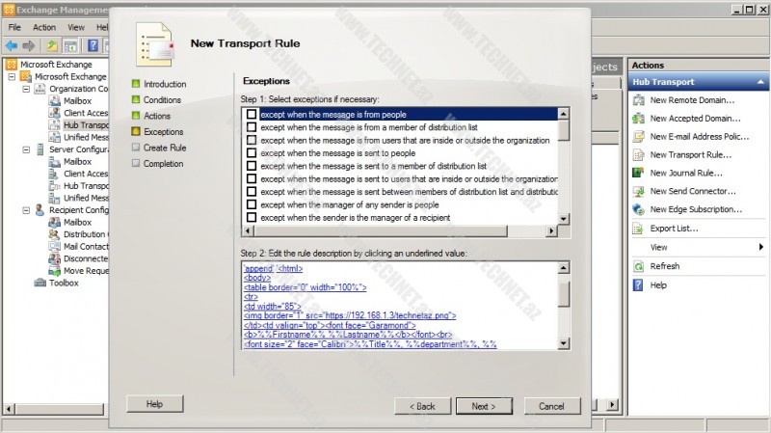The image size is (771, 433).
Task: Click New Remote Domain icon in Actions
Action: click(x=639, y=100)
